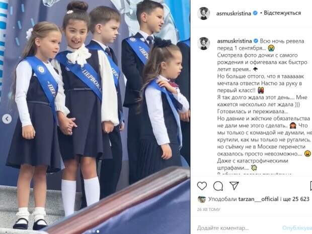The height and width of the screenshot is (234, 312).
Task: Open the tarzan__official profile link
Action: (x=258, y=199)
